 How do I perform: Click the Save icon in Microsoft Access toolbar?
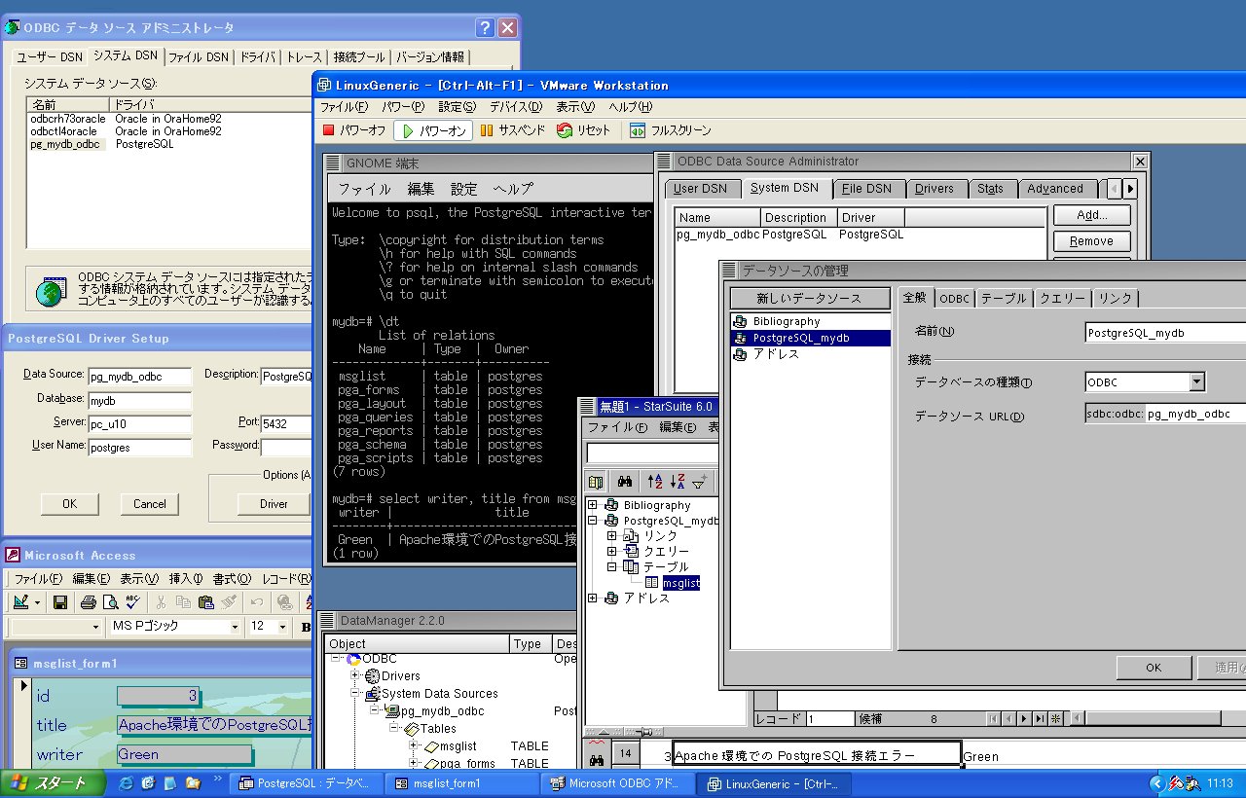(x=59, y=602)
